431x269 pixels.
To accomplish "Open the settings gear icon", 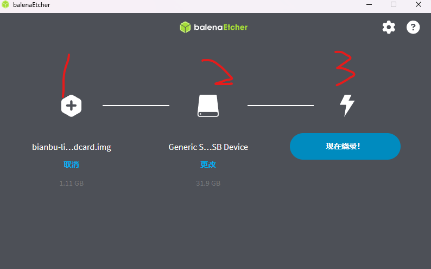I will coord(389,27).
